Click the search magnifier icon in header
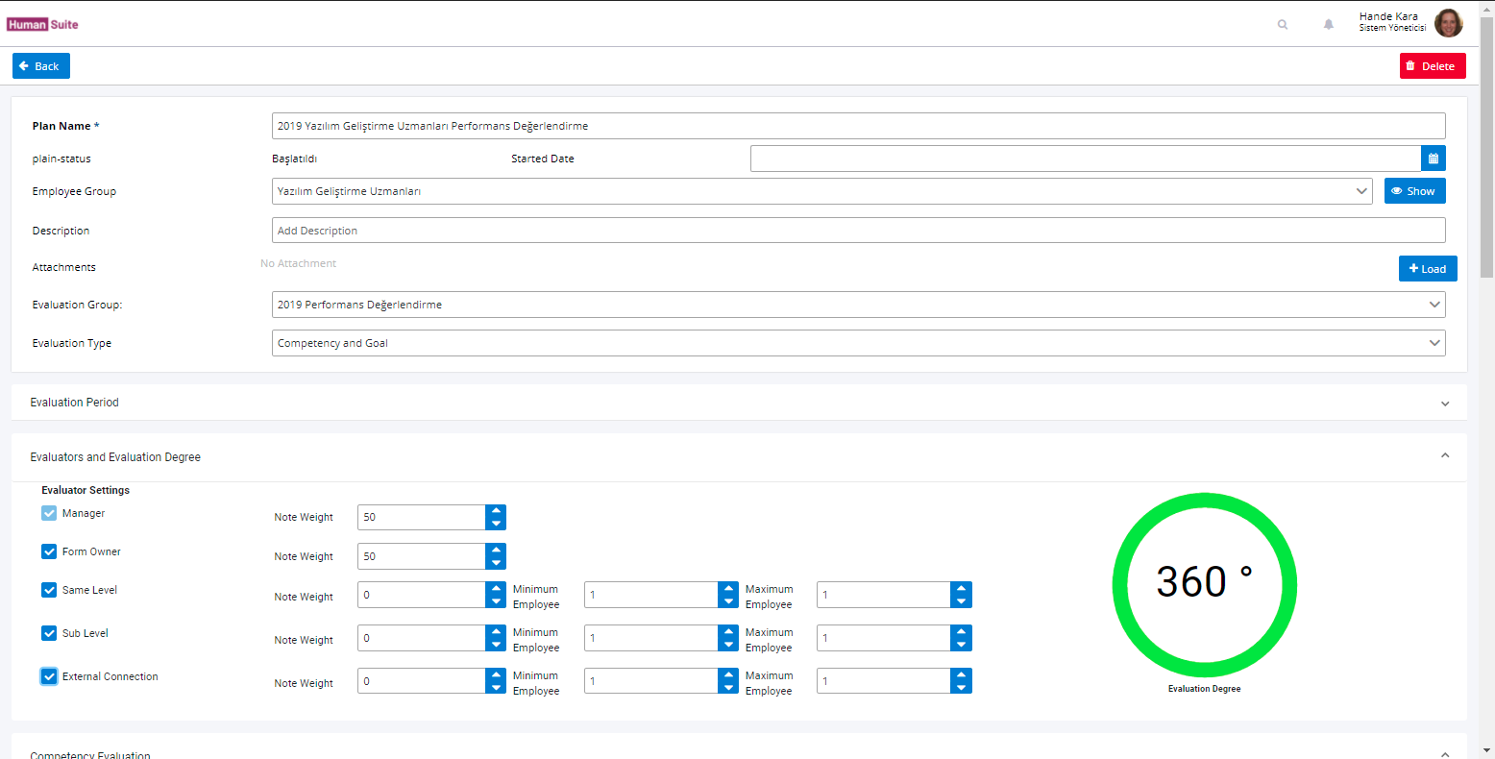Screen dimensions: 1495x759 click(1283, 25)
